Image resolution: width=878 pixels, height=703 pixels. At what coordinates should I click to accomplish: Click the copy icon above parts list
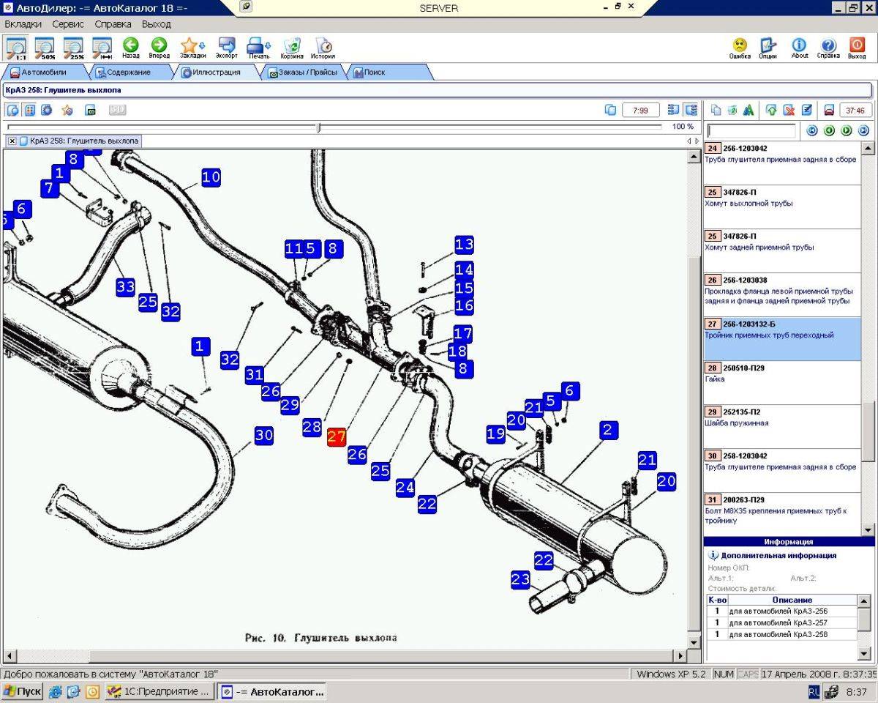point(716,110)
